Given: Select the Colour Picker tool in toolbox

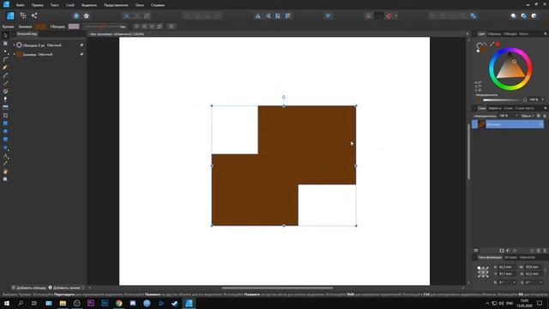Looking at the screenshot, I should click(5, 163).
